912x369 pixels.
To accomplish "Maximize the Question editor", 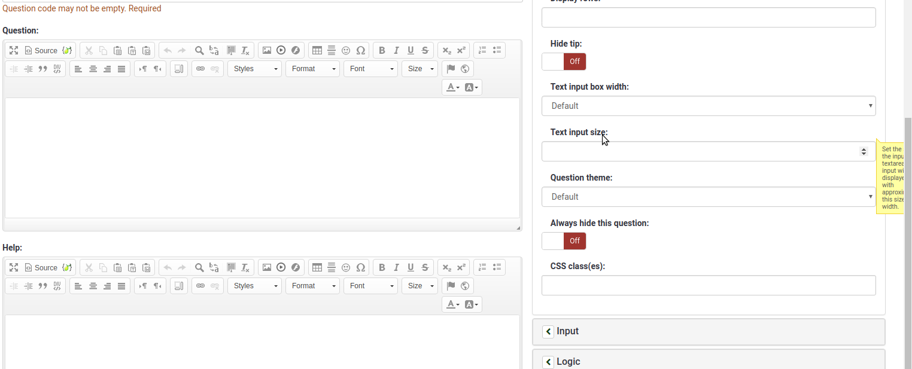I will pos(14,51).
